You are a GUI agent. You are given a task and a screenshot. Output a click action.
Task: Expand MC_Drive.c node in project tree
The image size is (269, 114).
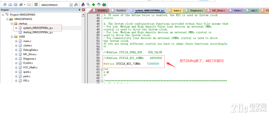(x=16, y=54)
